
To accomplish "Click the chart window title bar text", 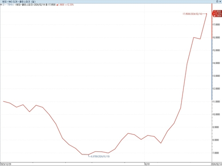I will click(19, 2).
